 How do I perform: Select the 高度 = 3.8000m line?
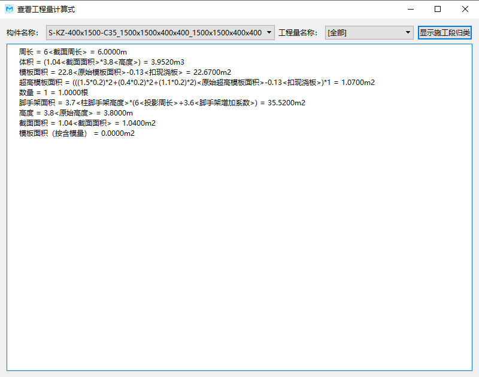(76, 113)
